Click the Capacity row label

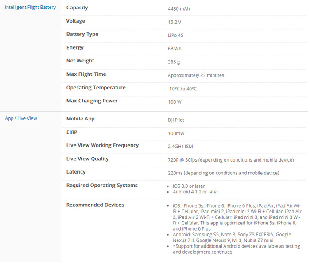(x=77, y=8)
